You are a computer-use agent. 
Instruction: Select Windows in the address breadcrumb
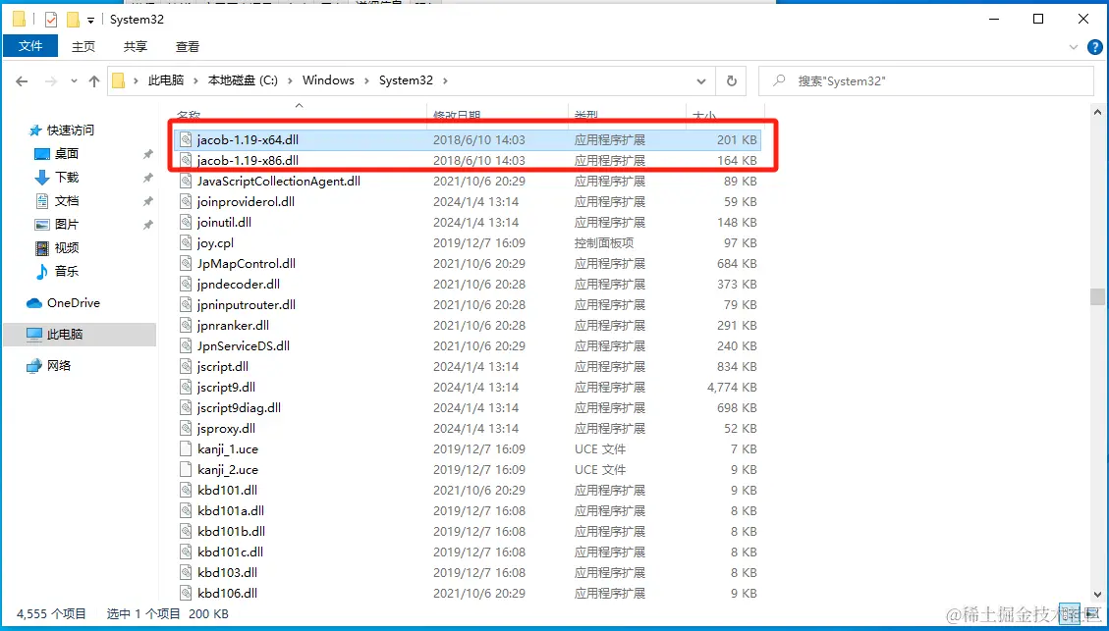click(x=328, y=80)
